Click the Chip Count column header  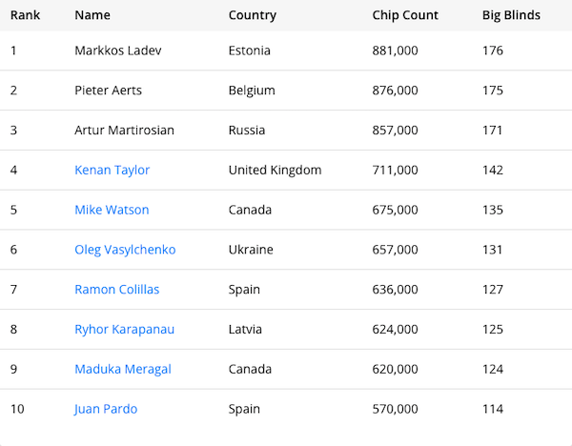click(405, 15)
